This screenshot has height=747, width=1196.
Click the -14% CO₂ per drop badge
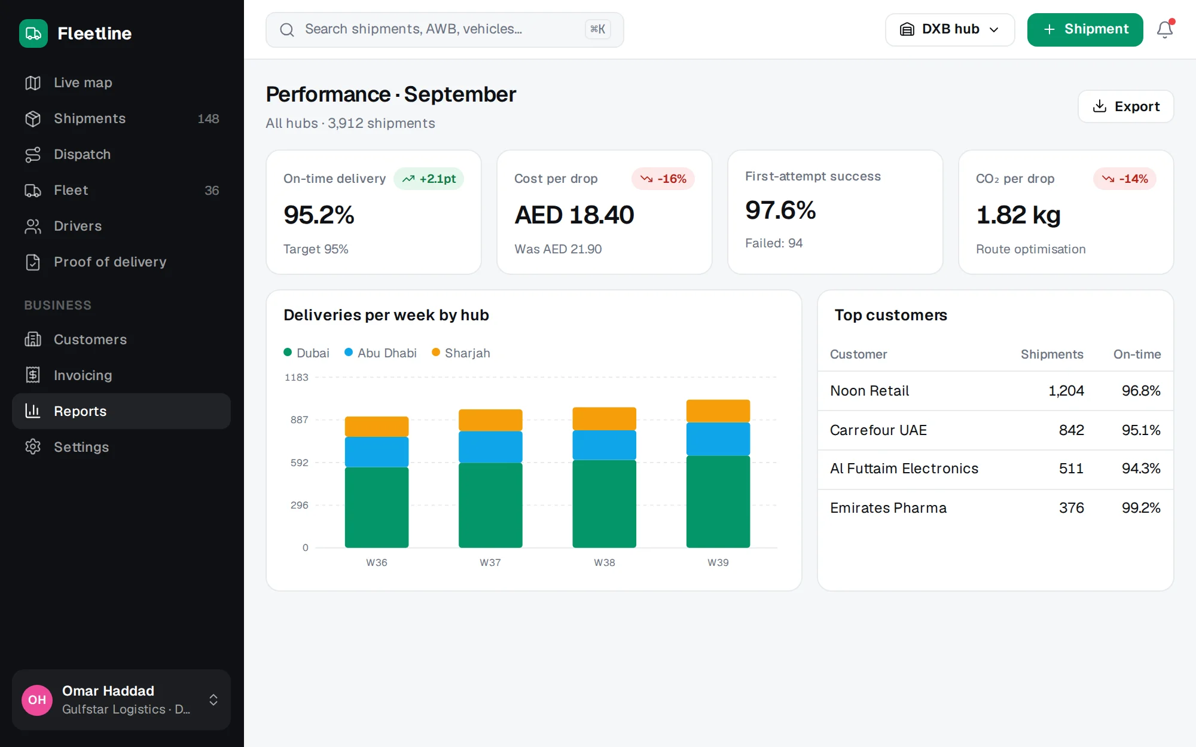pos(1125,179)
